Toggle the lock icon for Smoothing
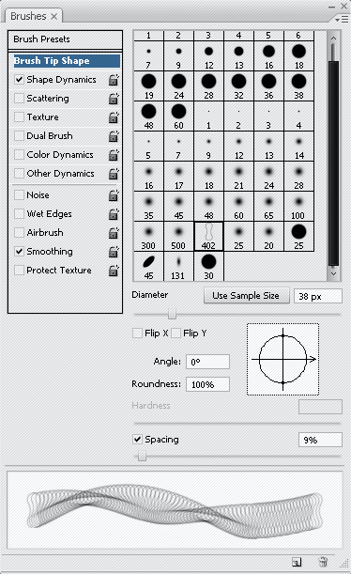Screen dimensions: 351x574 [x=114, y=252]
